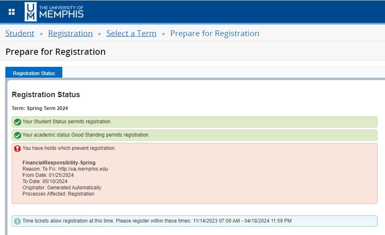Open the Registration breadcrumb link
Screen dimensions: 385x235
[70, 34]
